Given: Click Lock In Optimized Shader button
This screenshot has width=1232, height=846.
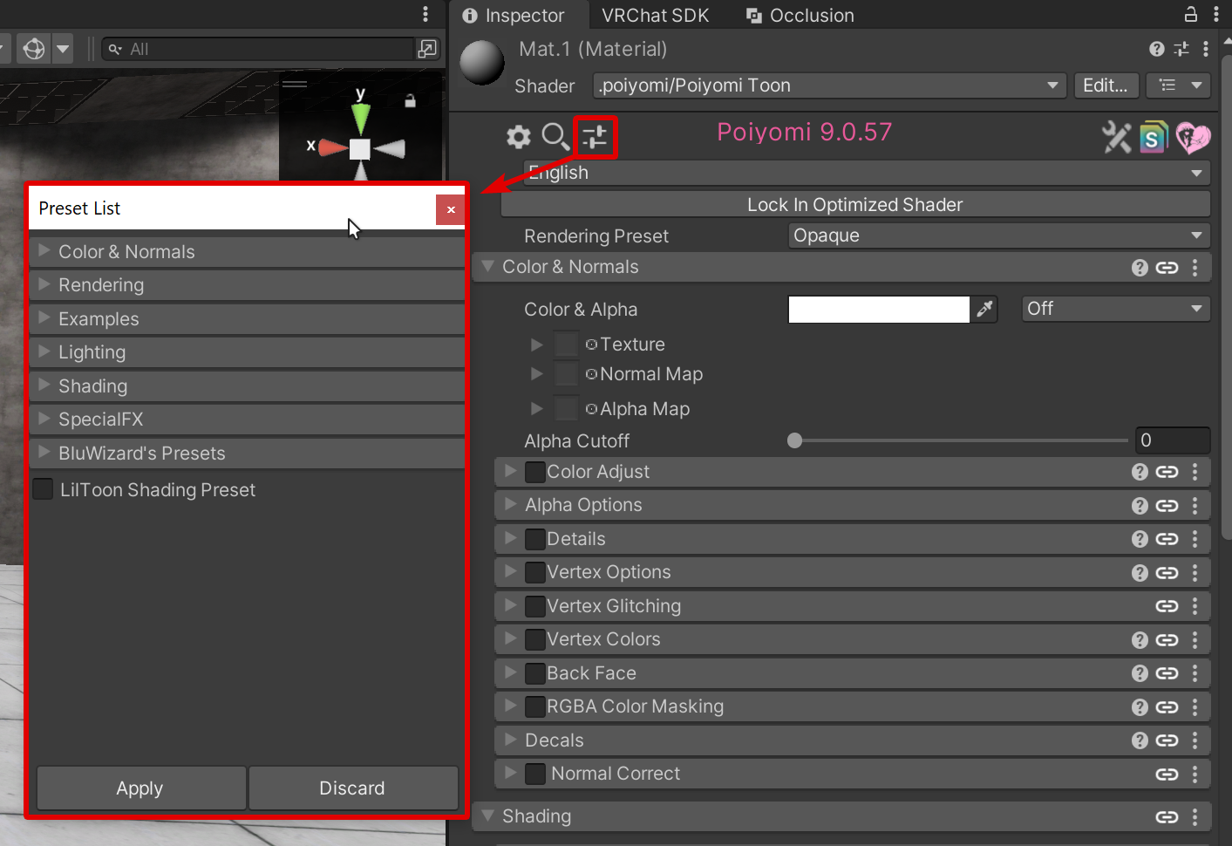Looking at the screenshot, I should 855,204.
